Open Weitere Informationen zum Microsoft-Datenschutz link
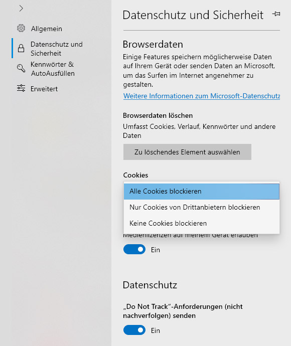The width and height of the screenshot is (291, 346). tap(202, 96)
